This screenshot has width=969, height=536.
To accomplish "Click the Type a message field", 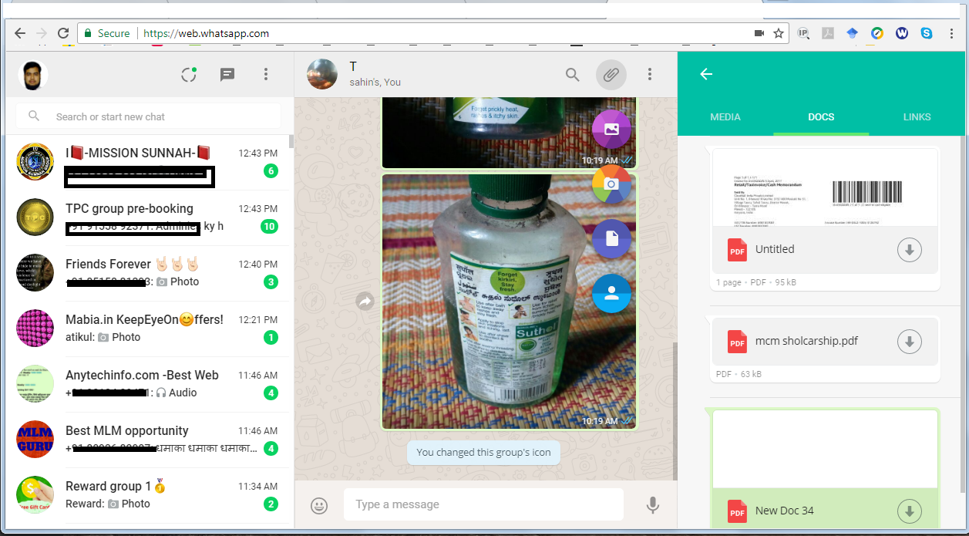I will (483, 504).
